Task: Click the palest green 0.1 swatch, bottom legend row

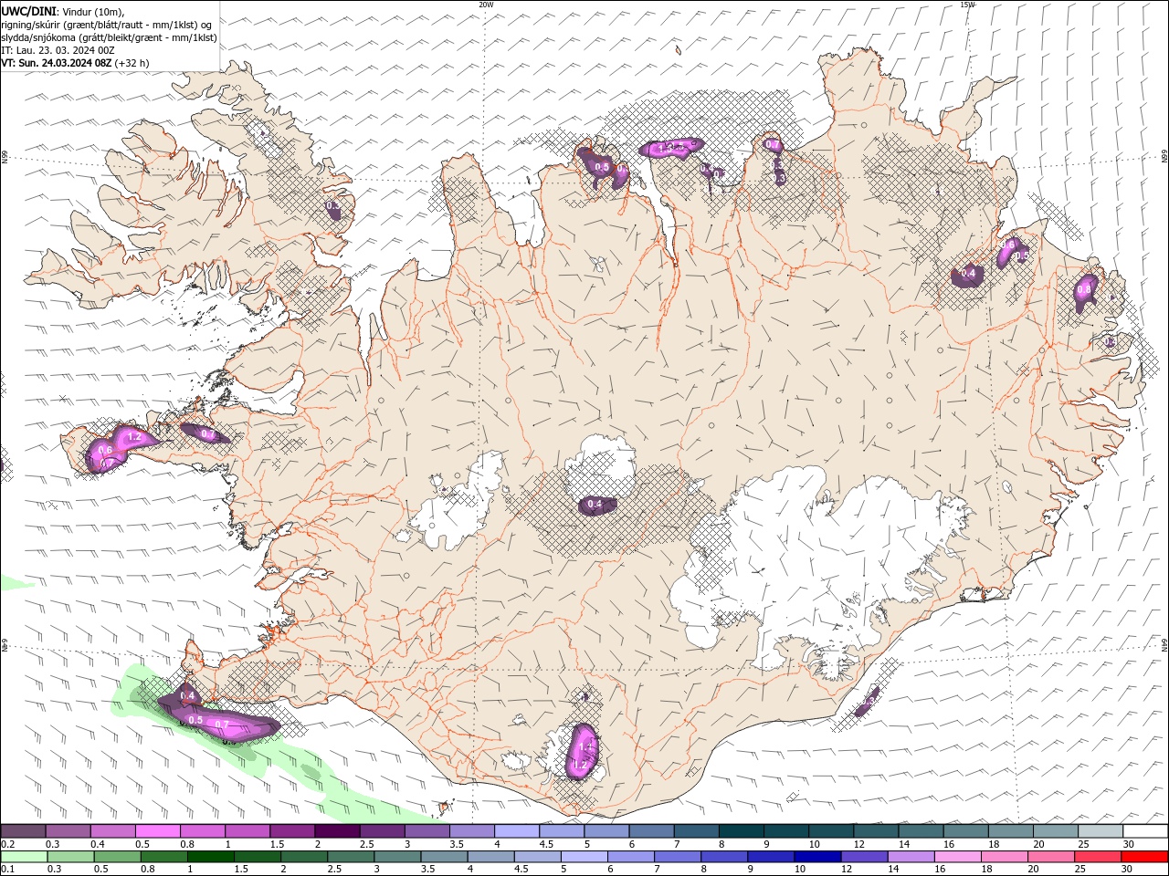Action: tap(24, 857)
